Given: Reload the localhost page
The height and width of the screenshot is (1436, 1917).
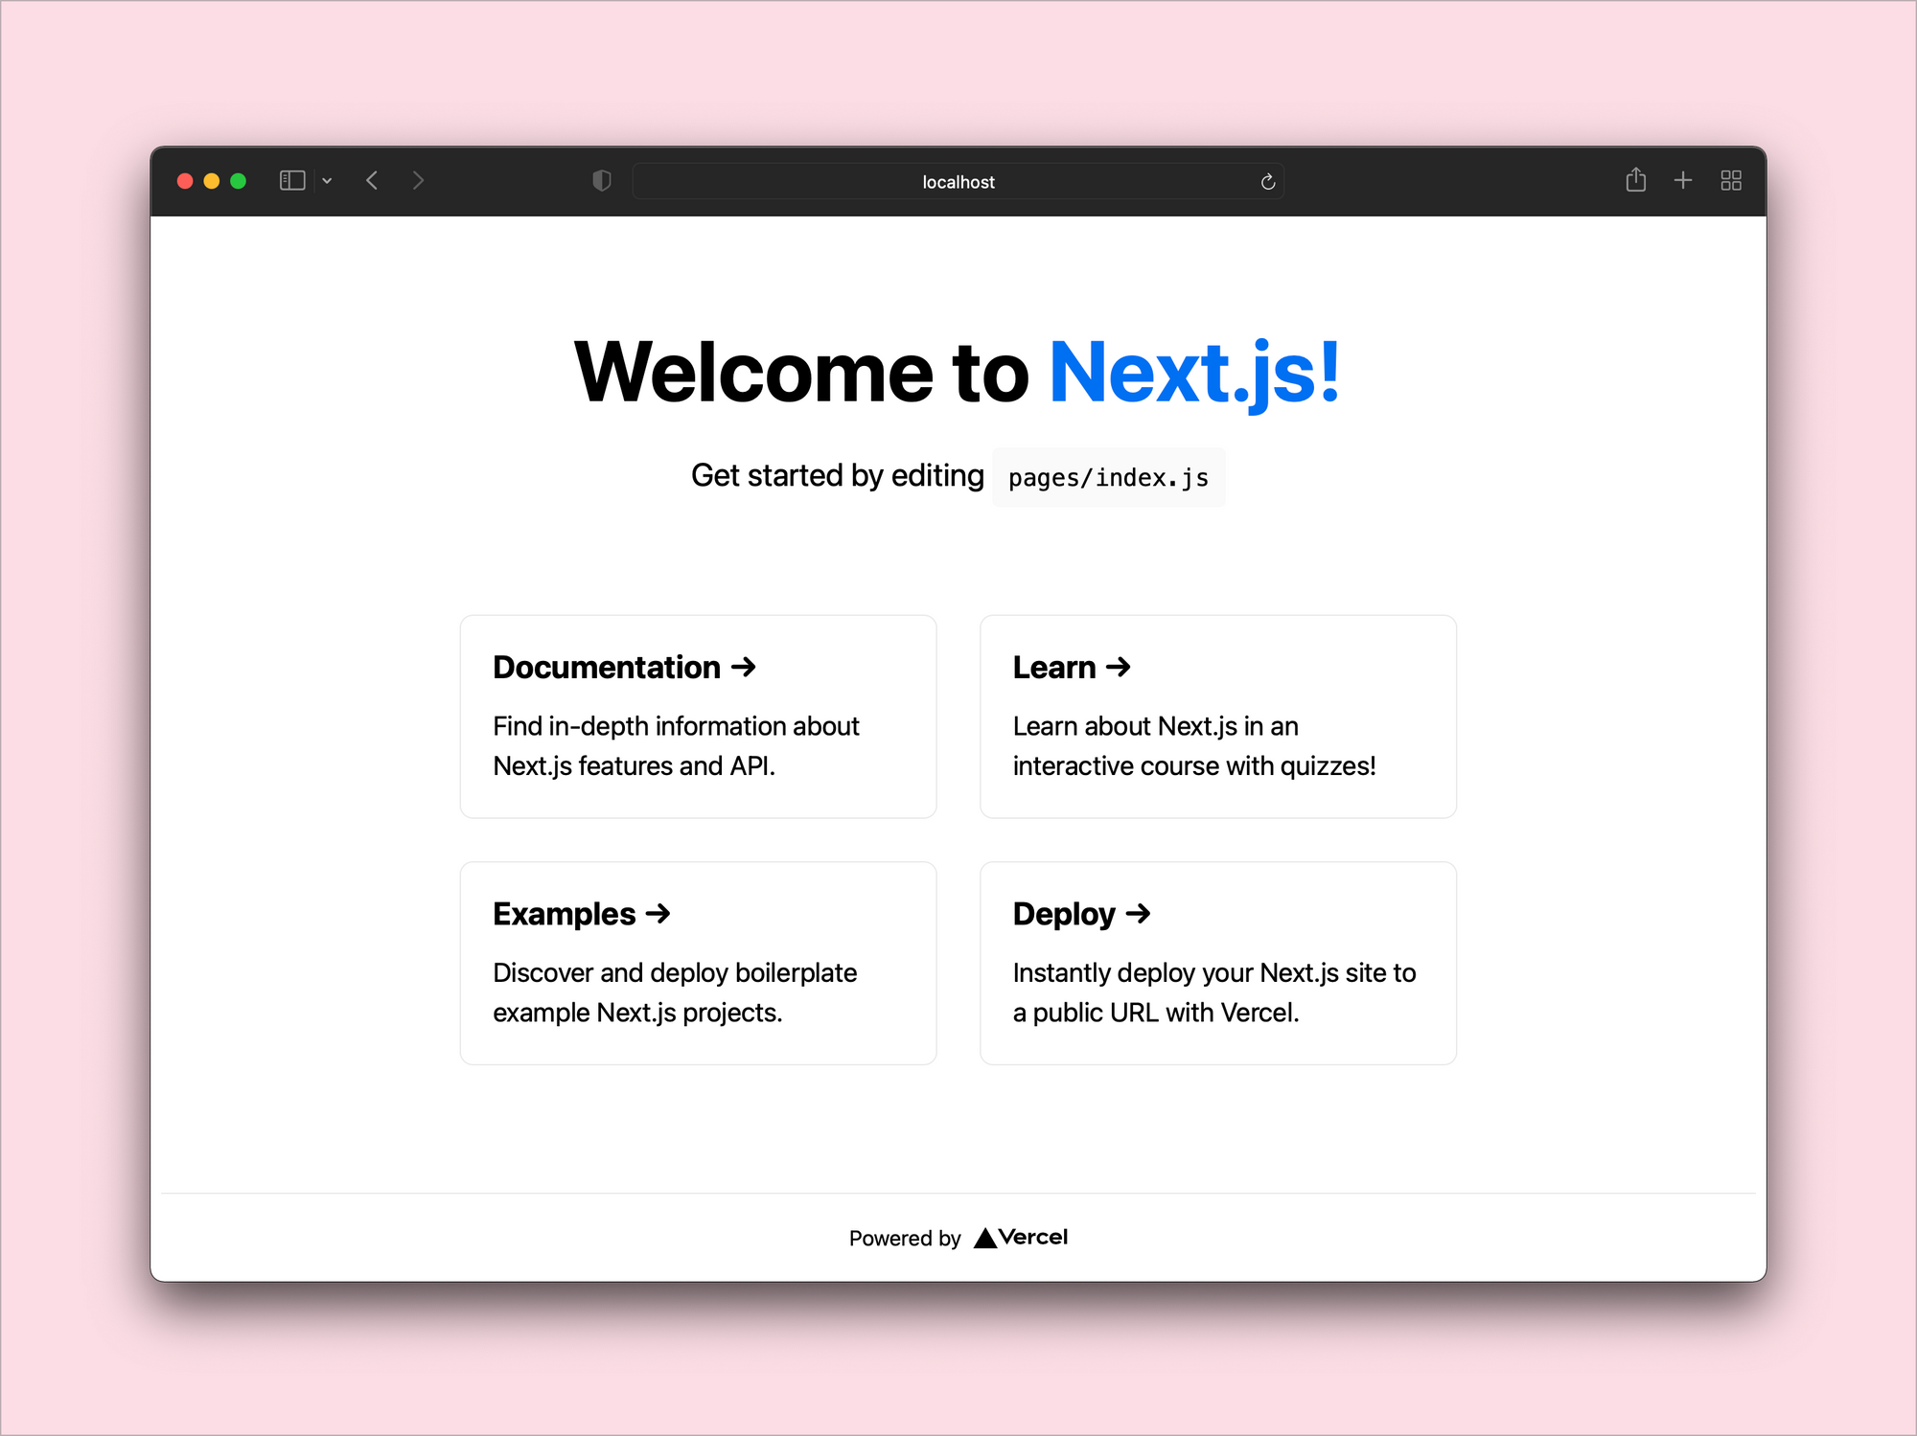Looking at the screenshot, I should coord(1267,181).
